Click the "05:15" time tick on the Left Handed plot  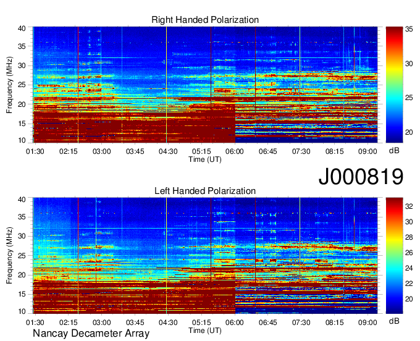coord(201,322)
